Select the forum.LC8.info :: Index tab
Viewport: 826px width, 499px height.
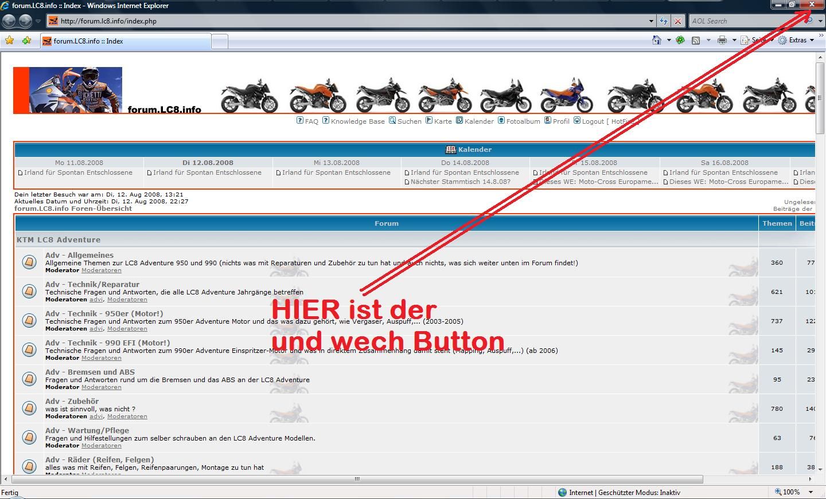(x=125, y=41)
